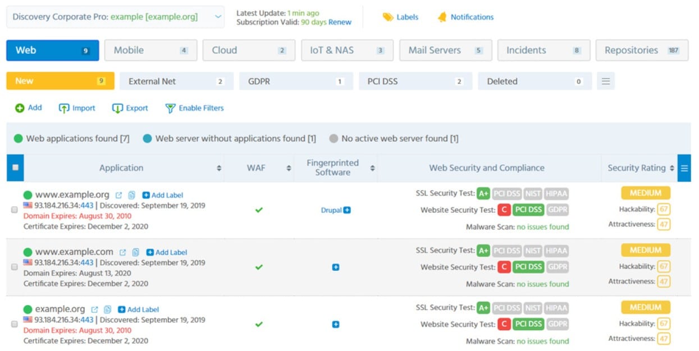The height and width of the screenshot is (351, 699).
Task: Enable Filters using the funnel icon
Action: (170, 108)
